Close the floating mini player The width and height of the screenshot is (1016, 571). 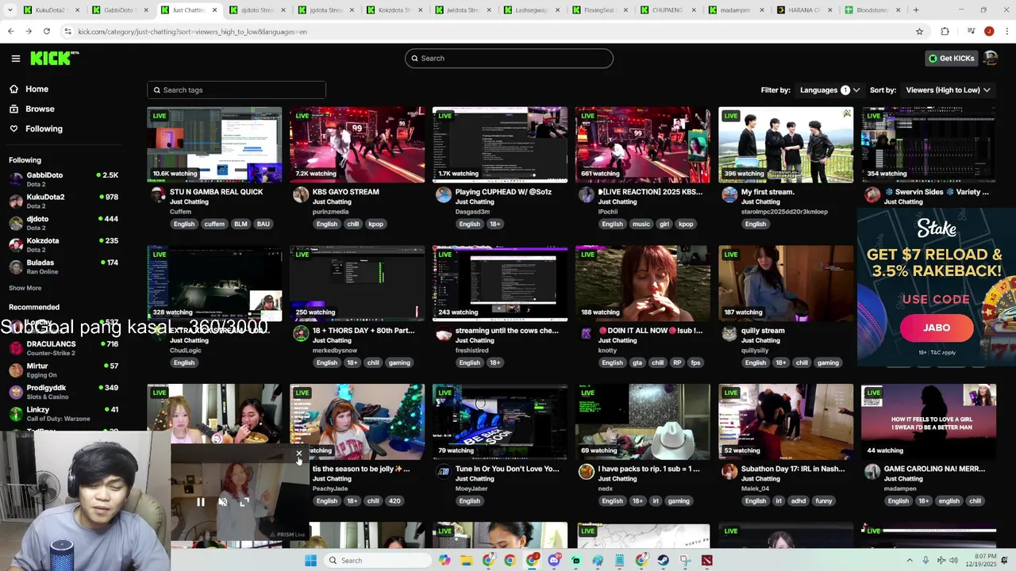pyautogui.click(x=299, y=454)
